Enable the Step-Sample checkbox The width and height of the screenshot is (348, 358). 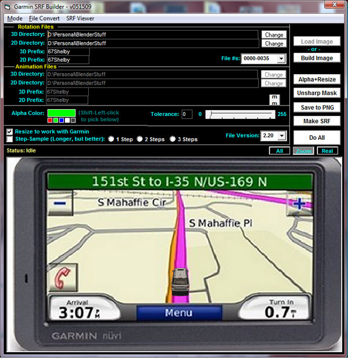(x=10, y=139)
